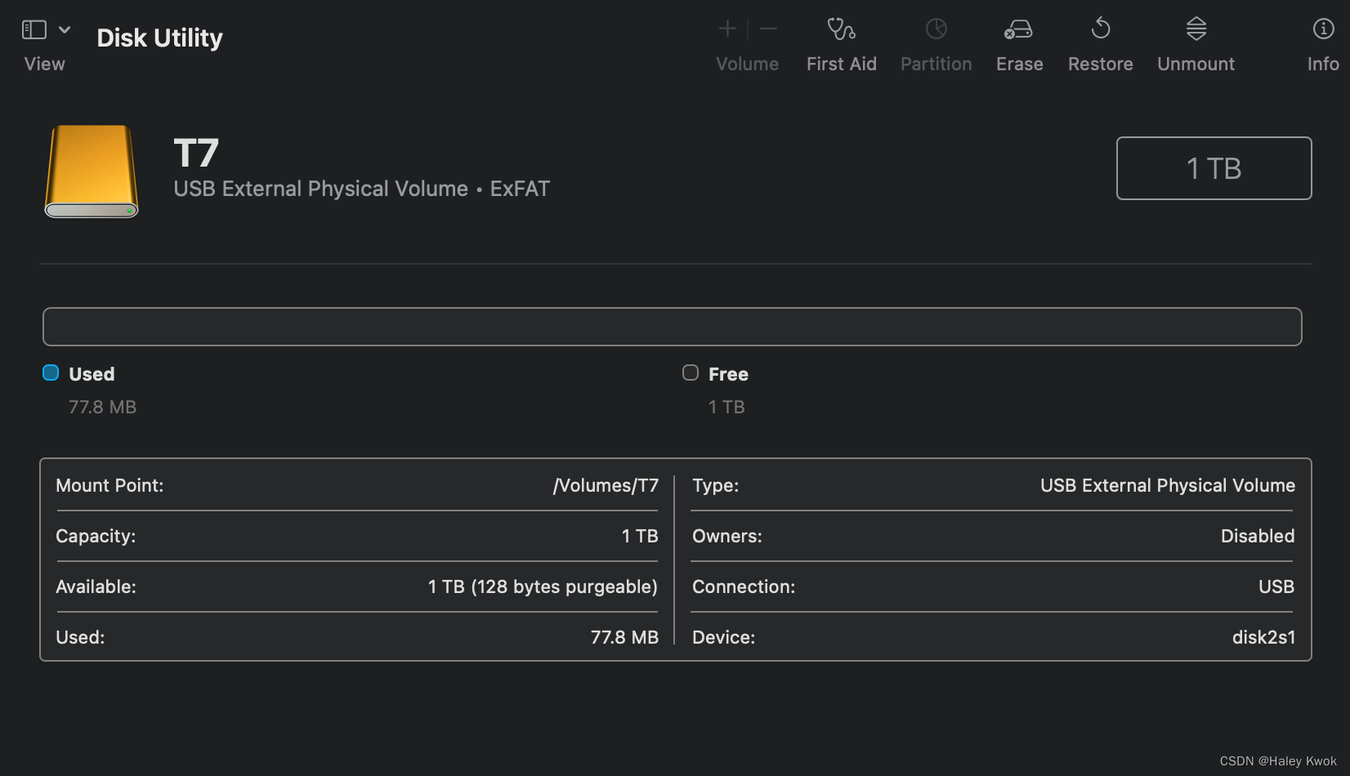Image resolution: width=1350 pixels, height=776 pixels.
Task: Click the Partition pie icon
Action: [937, 29]
